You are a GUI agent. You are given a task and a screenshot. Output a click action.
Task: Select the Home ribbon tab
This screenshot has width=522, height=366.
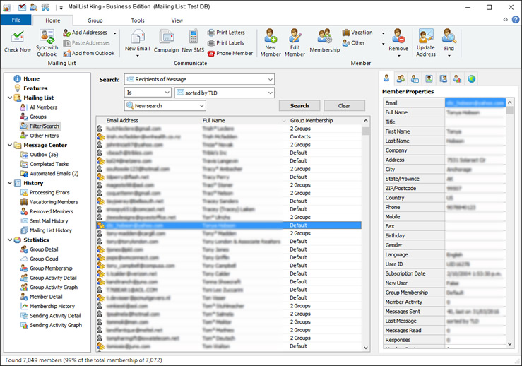click(52, 20)
